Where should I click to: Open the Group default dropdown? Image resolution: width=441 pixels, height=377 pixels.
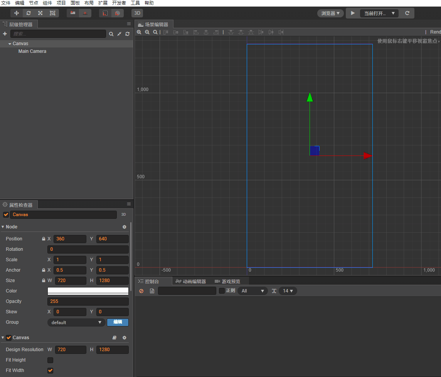[76, 323]
